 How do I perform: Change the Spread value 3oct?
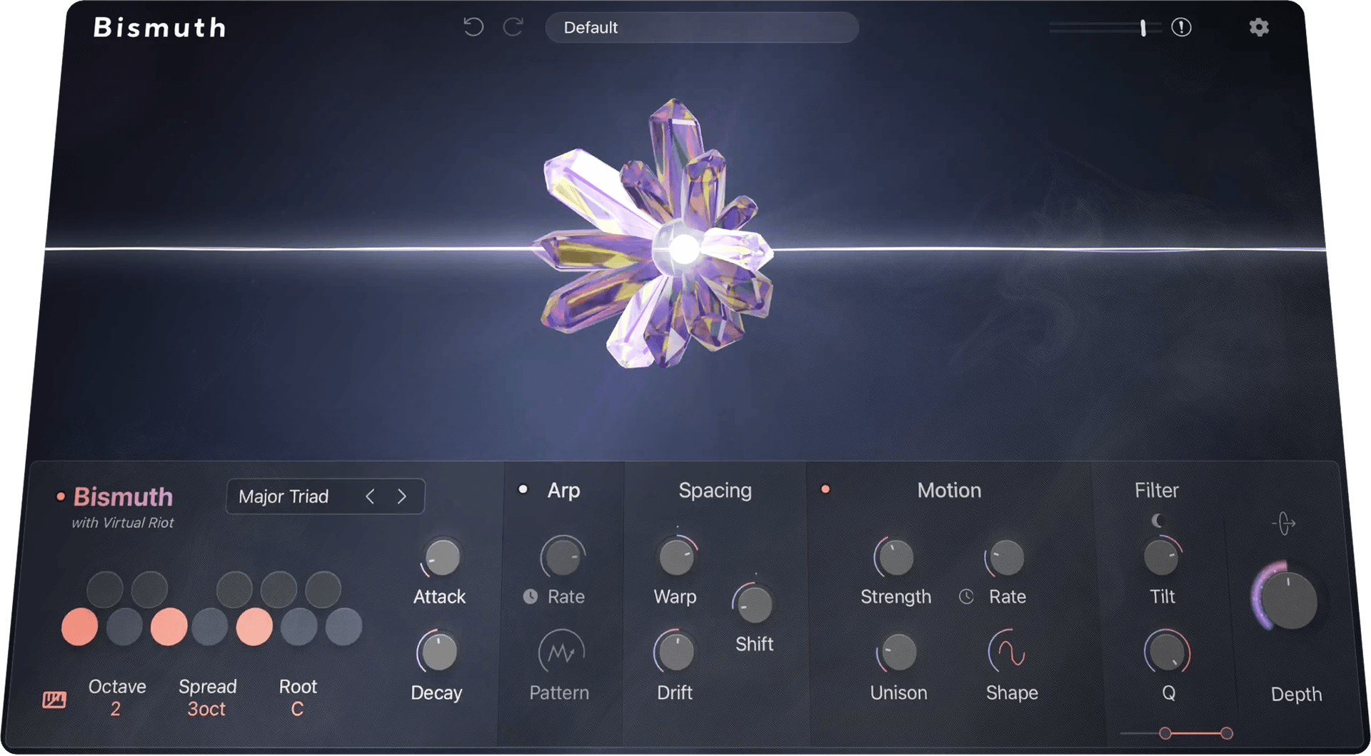tap(206, 709)
